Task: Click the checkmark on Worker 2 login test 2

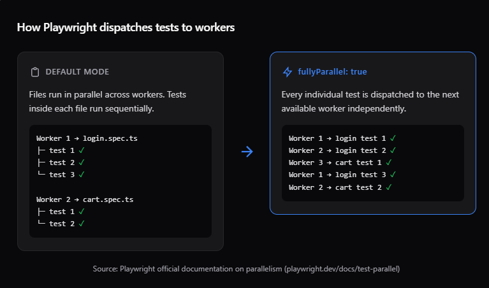Action: tap(393, 150)
